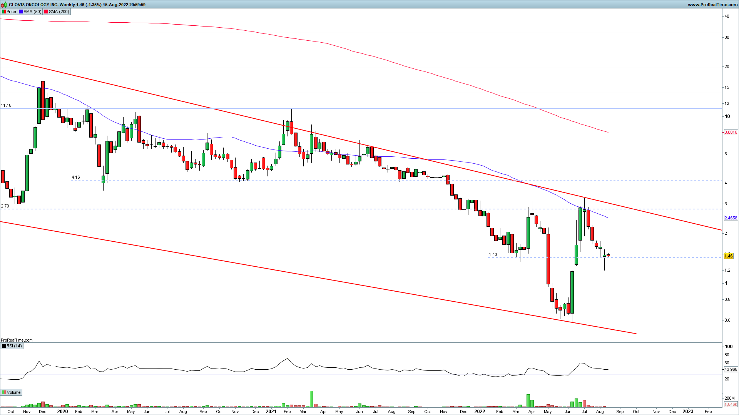This screenshot has width=739, height=415.
Task: Click the 1.46 current price tag
Action: tap(729, 256)
